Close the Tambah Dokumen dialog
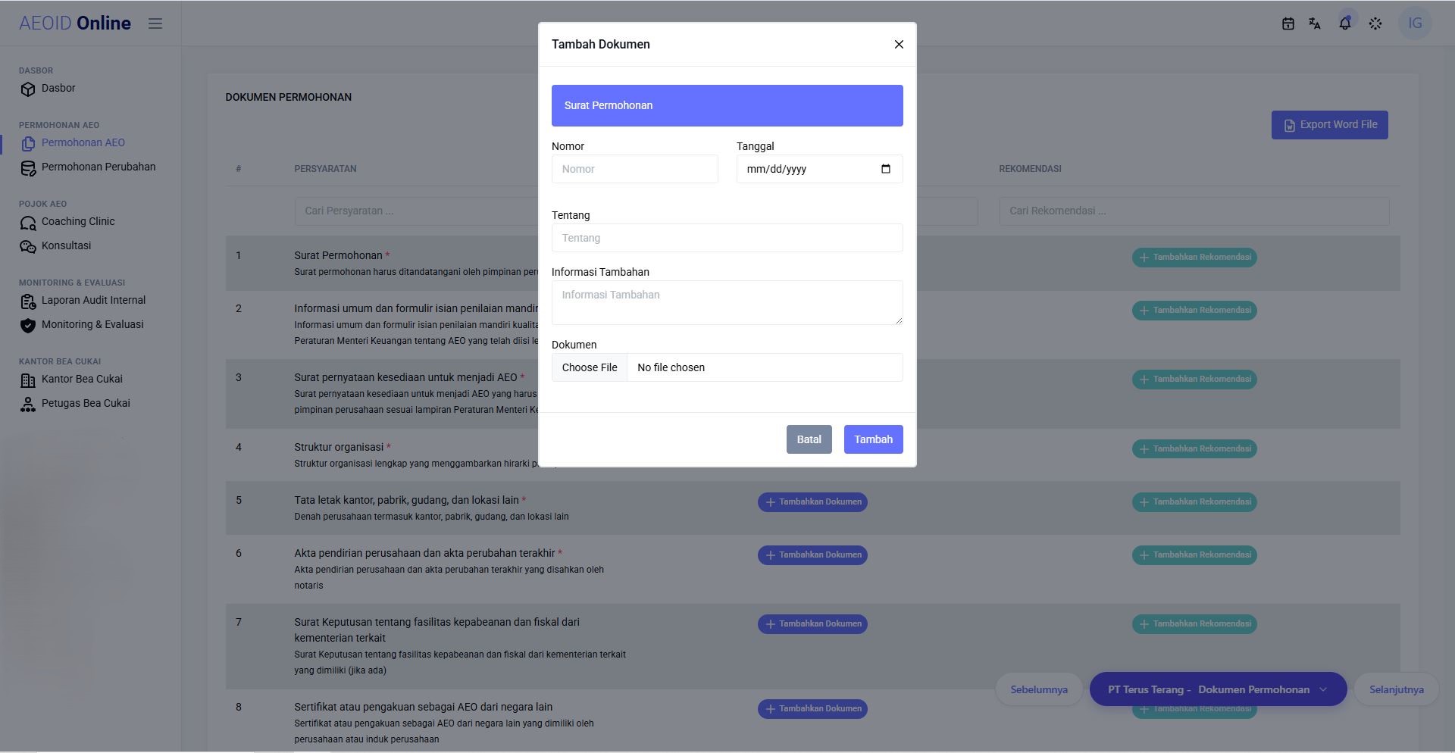 tap(899, 45)
